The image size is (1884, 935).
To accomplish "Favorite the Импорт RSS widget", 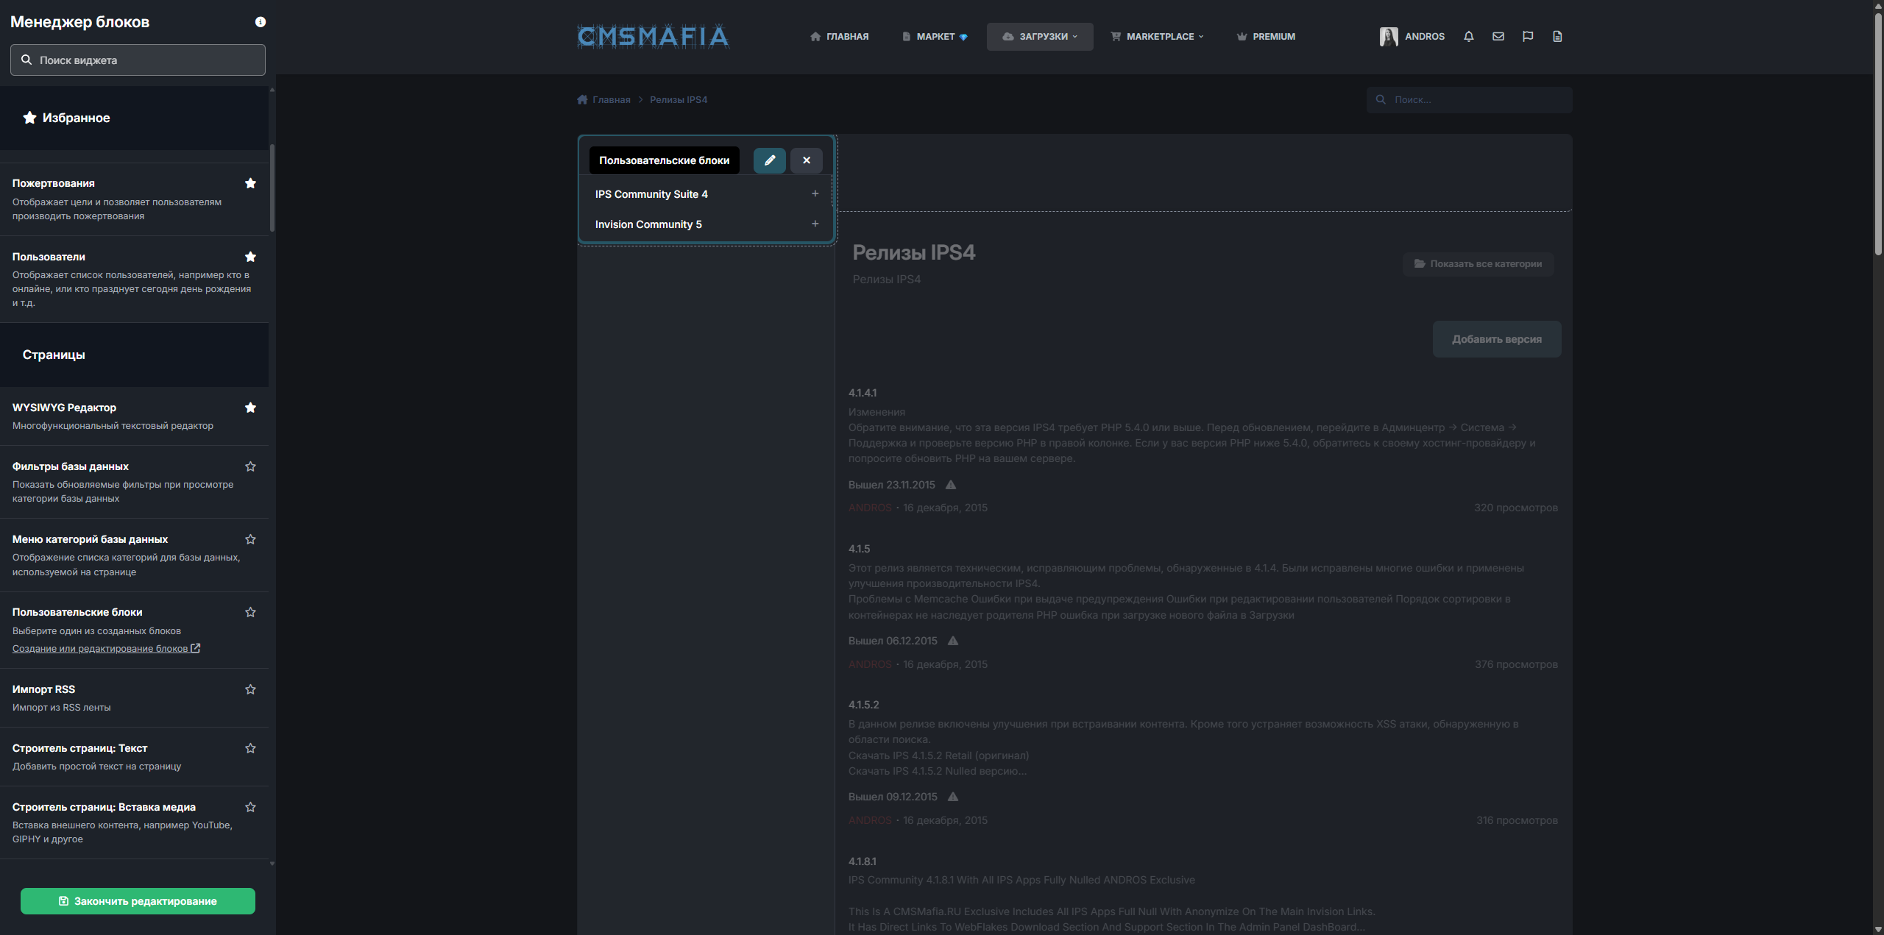I will click(x=250, y=689).
